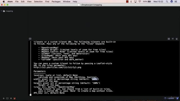Screen dimensions: 180x101
Task: Click the Parameters heading in terminal
Action: click(39, 71)
